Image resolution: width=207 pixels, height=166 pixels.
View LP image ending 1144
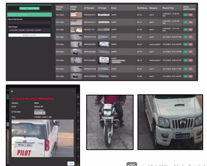(x=103, y=29)
